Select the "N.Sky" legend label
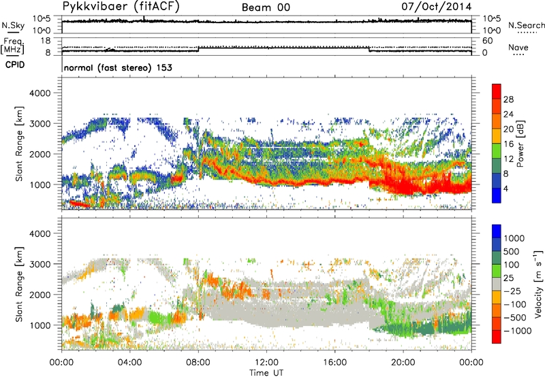 (x=13, y=25)
